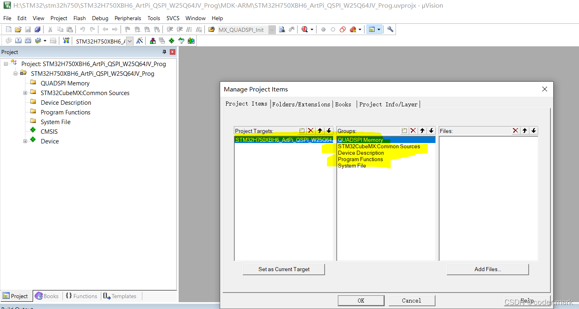Click Delete icon above Files list

(x=516, y=131)
